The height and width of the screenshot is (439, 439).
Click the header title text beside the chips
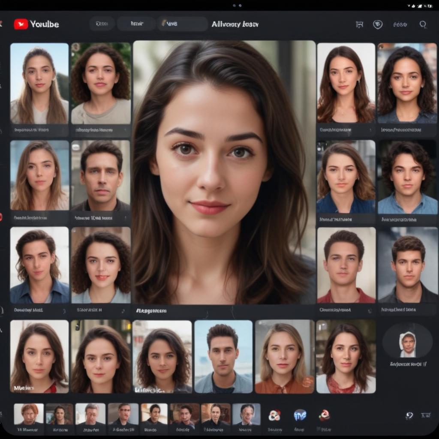(x=235, y=24)
